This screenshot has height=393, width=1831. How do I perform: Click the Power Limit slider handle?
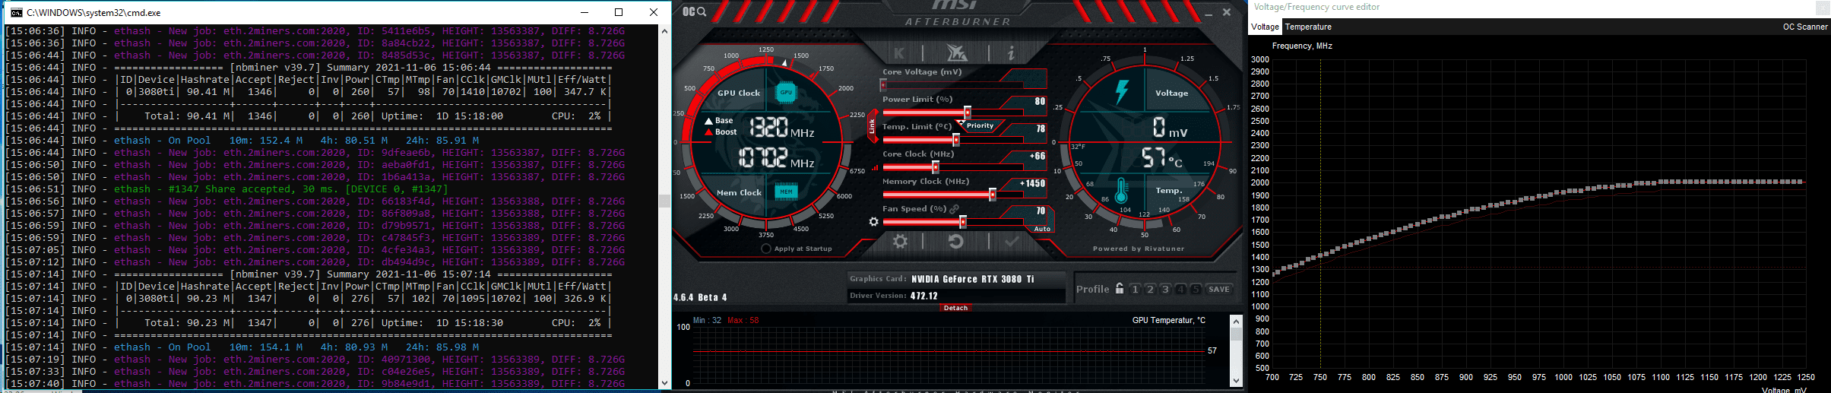click(x=968, y=113)
